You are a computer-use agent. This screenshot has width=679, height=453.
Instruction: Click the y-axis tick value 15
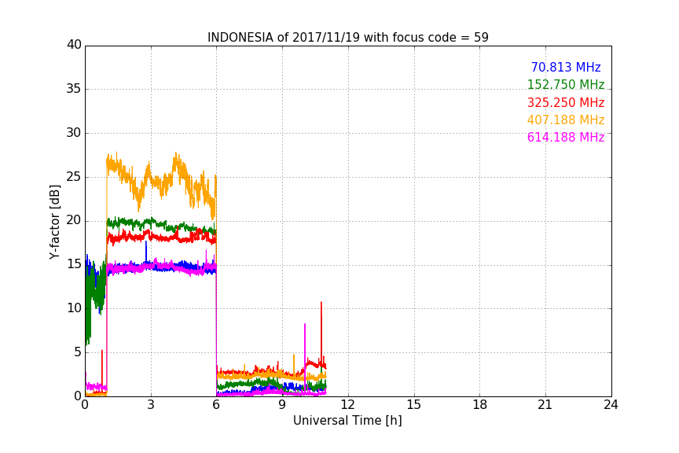74,264
